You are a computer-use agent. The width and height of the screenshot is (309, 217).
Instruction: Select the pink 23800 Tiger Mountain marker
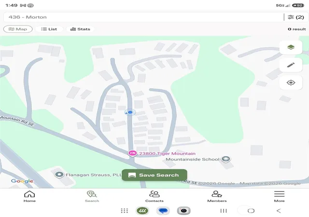(132, 153)
